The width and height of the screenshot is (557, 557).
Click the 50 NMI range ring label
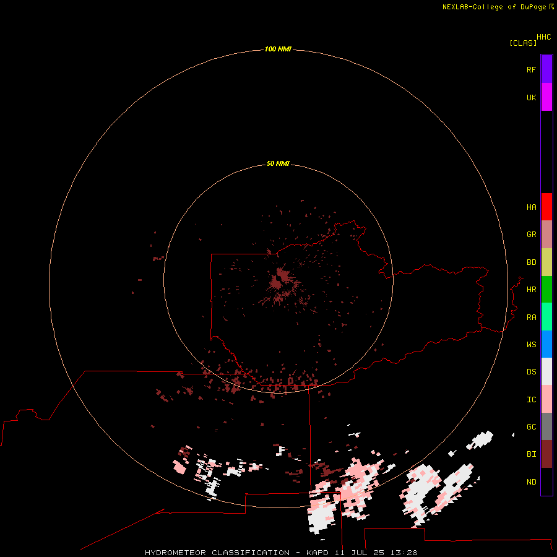click(x=278, y=163)
